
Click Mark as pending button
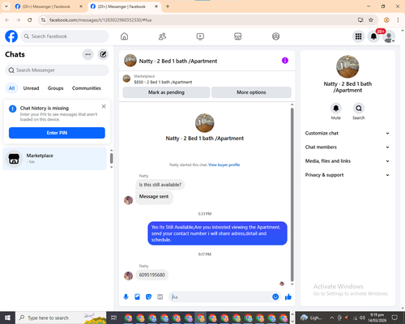(166, 92)
